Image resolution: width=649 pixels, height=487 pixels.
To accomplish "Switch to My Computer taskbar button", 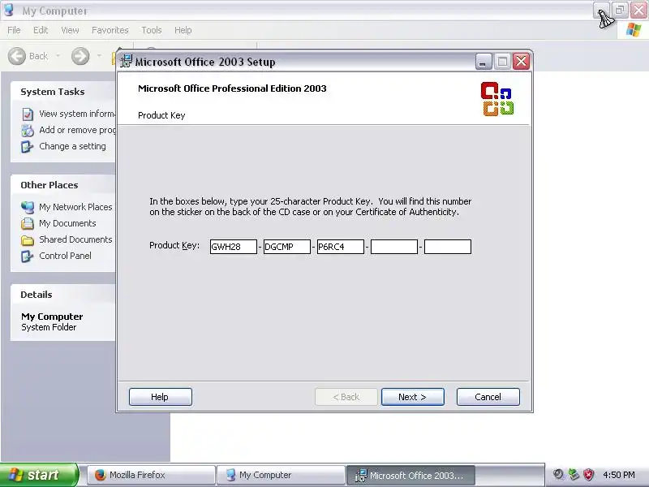I will coord(282,475).
